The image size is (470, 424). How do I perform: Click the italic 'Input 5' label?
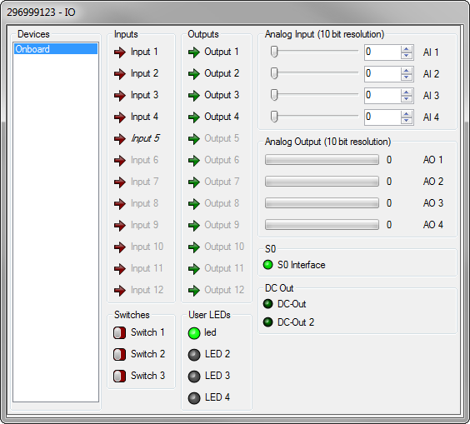pyautogui.click(x=145, y=138)
